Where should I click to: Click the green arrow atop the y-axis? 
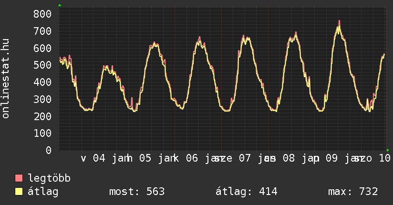point(60,5)
